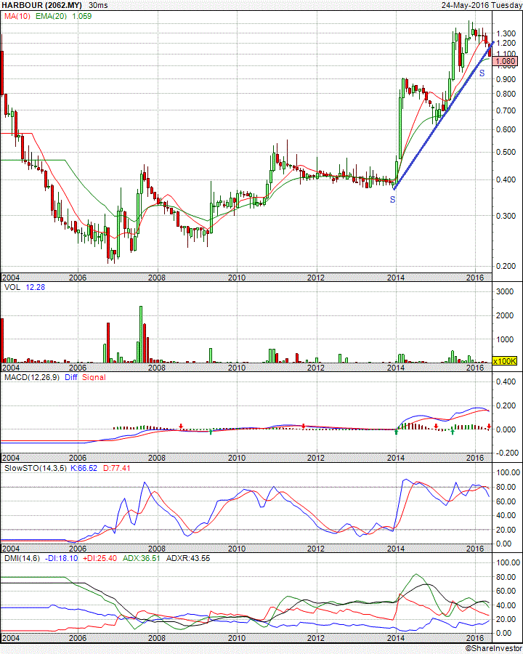The height and width of the screenshot is (654, 523).
Task: Click the SlowSTO(14,3,5) indicator label
Action: [35, 469]
